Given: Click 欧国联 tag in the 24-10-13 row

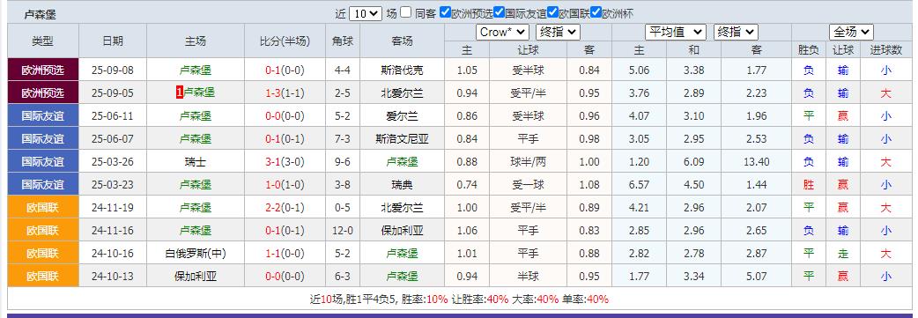Looking at the screenshot, I should coord(43,277).
